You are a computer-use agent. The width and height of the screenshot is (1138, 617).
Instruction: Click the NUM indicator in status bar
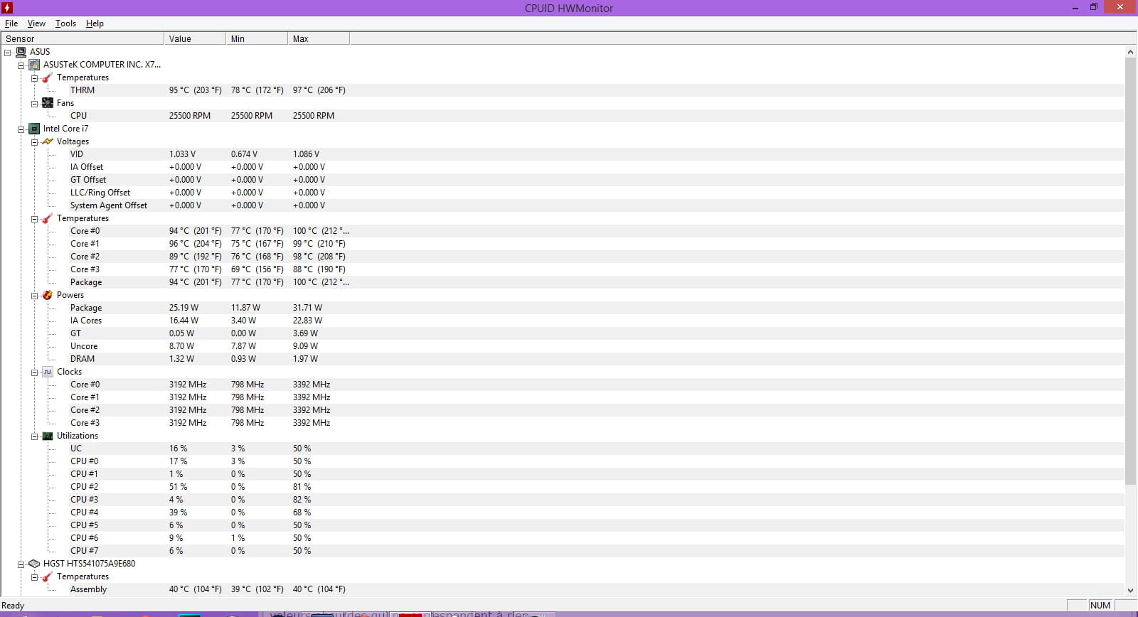pyautogui.click(x=1100, y=606)
